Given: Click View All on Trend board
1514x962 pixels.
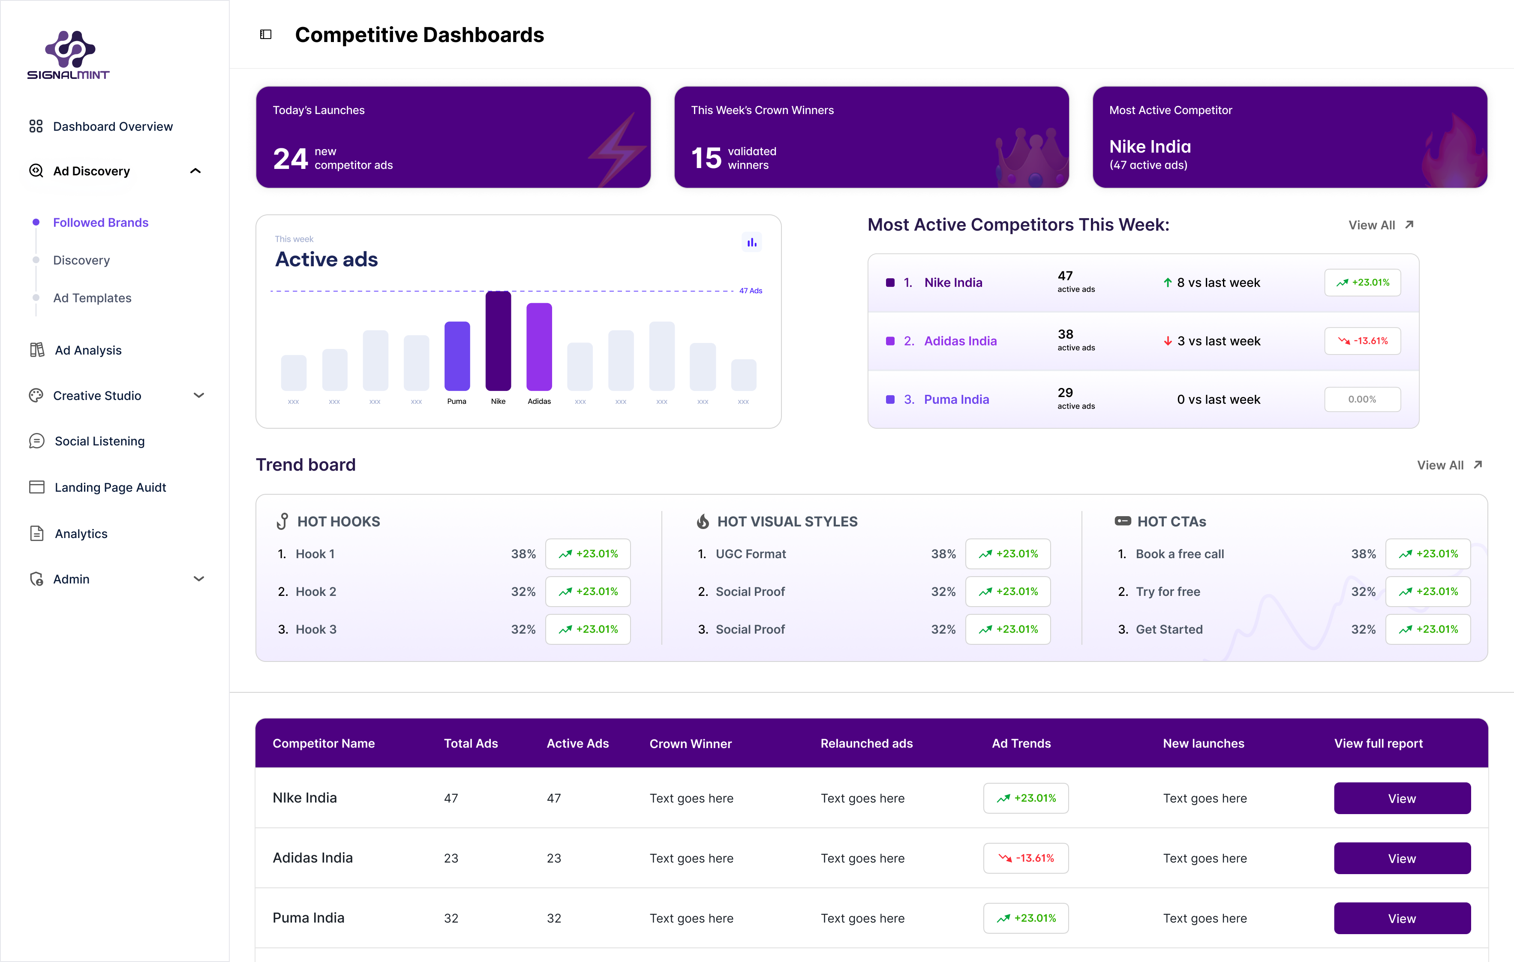Looking at the screenshot, I should pyautogui.click(x=1449, y=465).
